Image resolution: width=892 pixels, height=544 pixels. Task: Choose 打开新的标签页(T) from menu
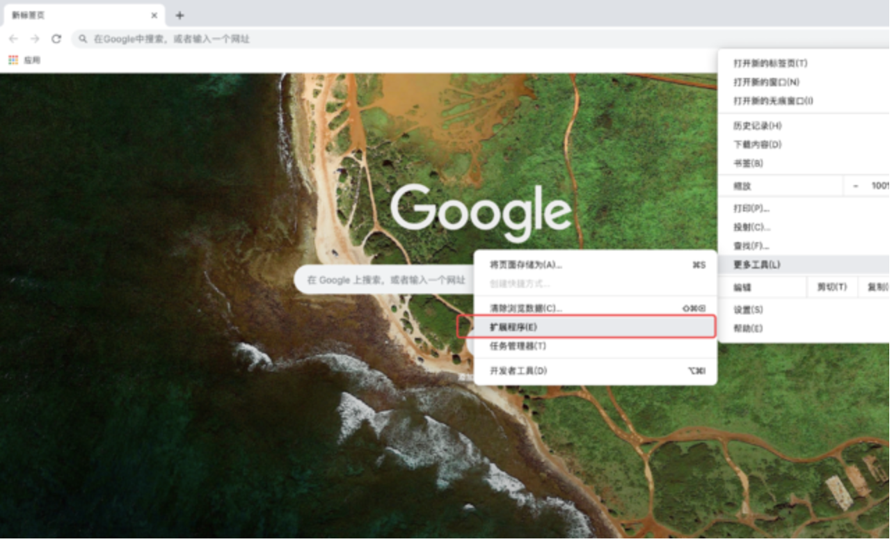click(x=804, y=63)
